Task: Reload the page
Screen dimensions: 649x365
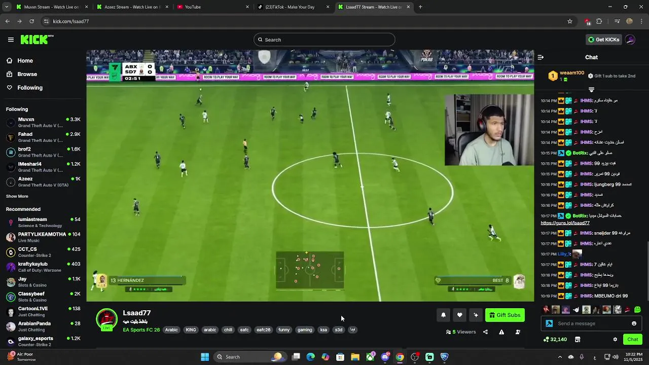Action: (x=31, y=21)
